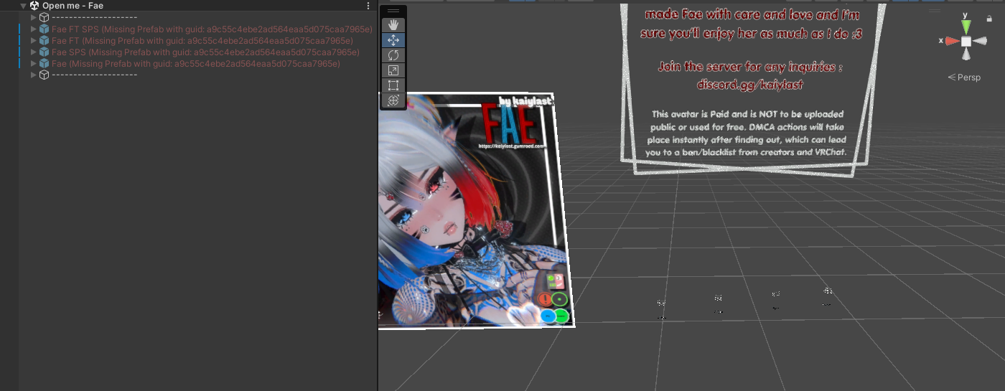Select the Move tool in scene toolbar
The width and height of the screenshot is (1005, 391).
tap(393, 40)
